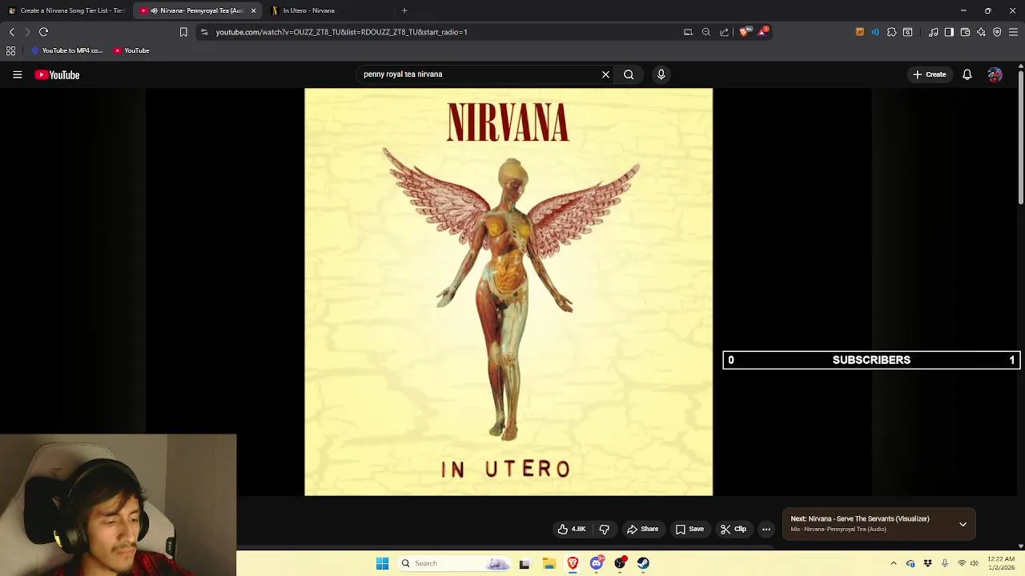Open the YouTube bookmark

[131, 50]
